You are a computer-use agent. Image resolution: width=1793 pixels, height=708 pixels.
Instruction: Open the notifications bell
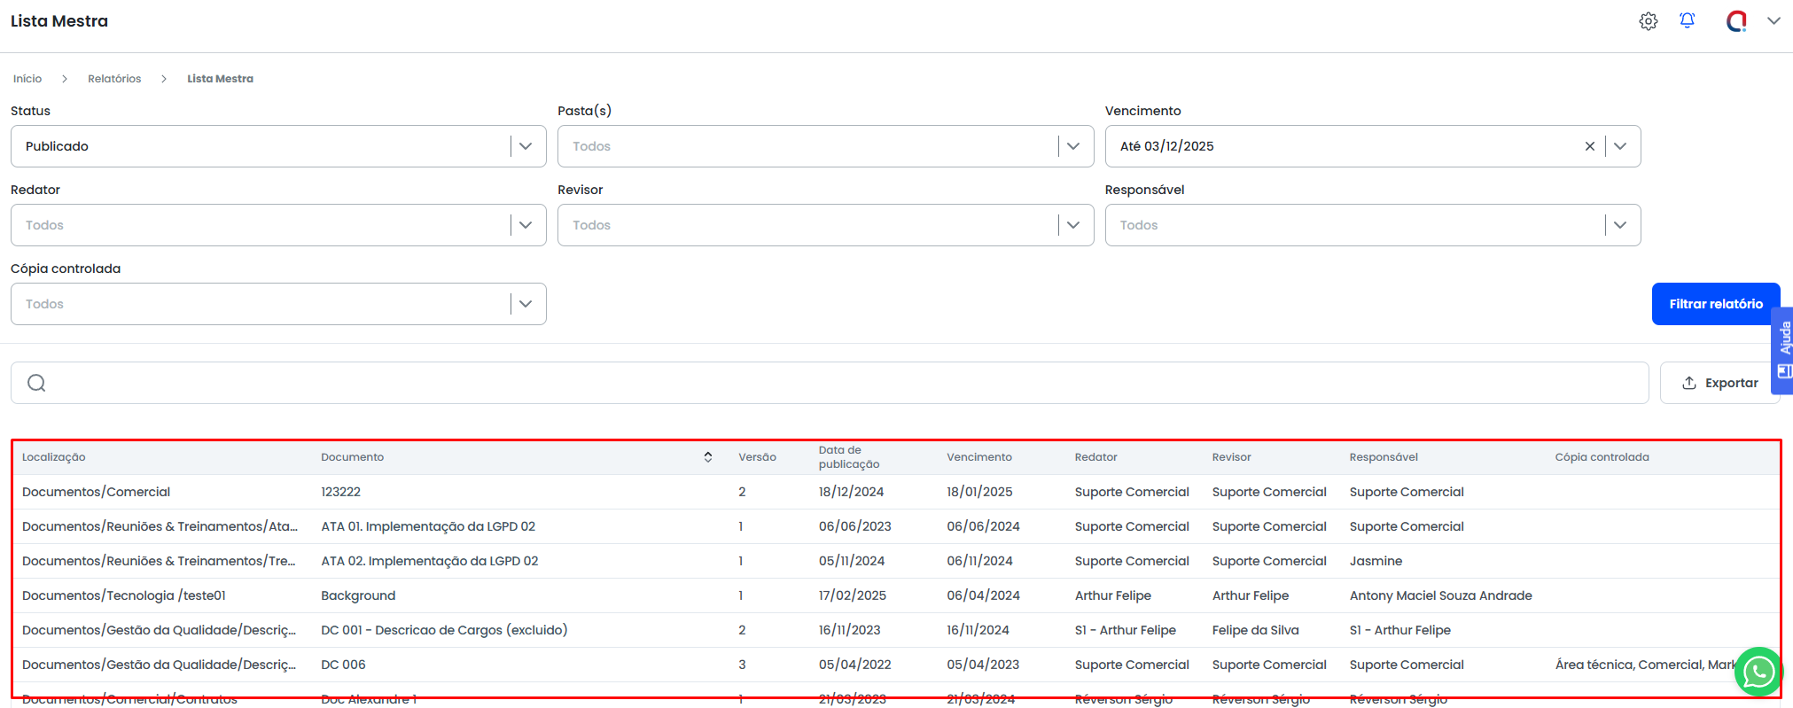[x=1687, y=20]
